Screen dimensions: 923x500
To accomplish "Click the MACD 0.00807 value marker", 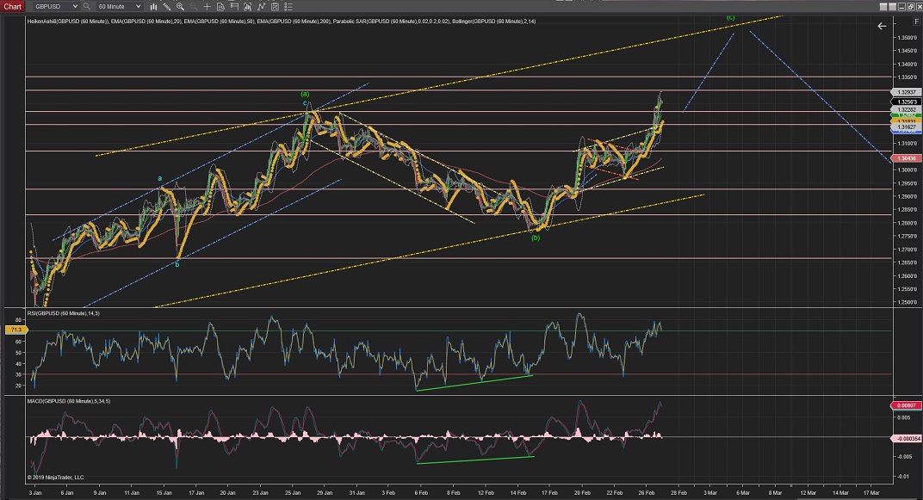I will [x=905, y=405].
